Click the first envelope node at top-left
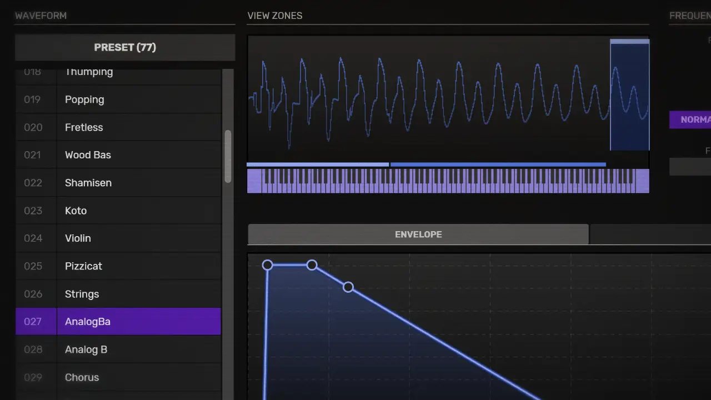The image size is (711, 400). coord(267,266)
